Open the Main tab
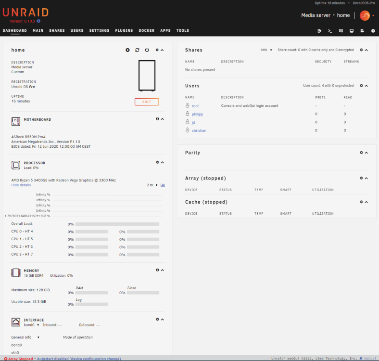This screenshot has width=379, height=361. tap(38, 30)
